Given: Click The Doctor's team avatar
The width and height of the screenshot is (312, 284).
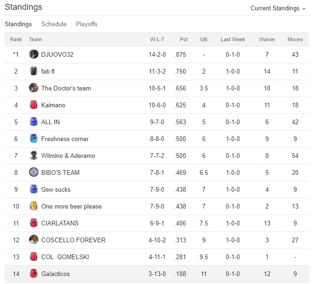Looking at the screenshot, I should 33,88.
